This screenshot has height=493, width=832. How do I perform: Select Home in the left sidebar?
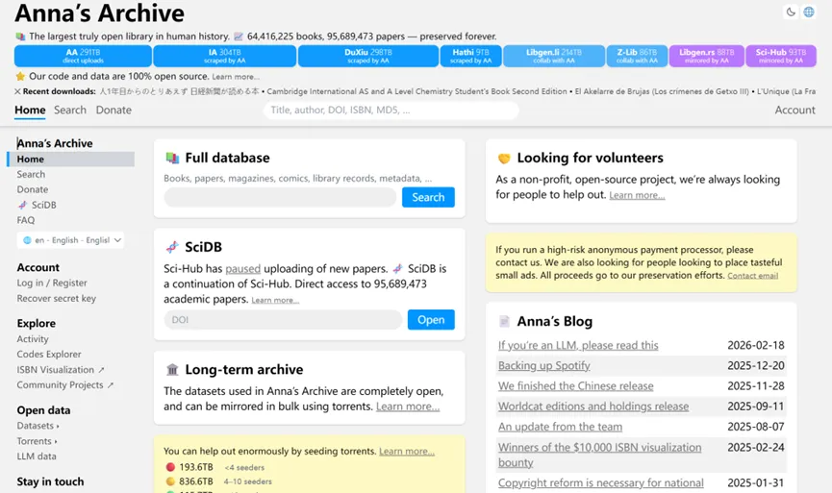coord(71,159)
